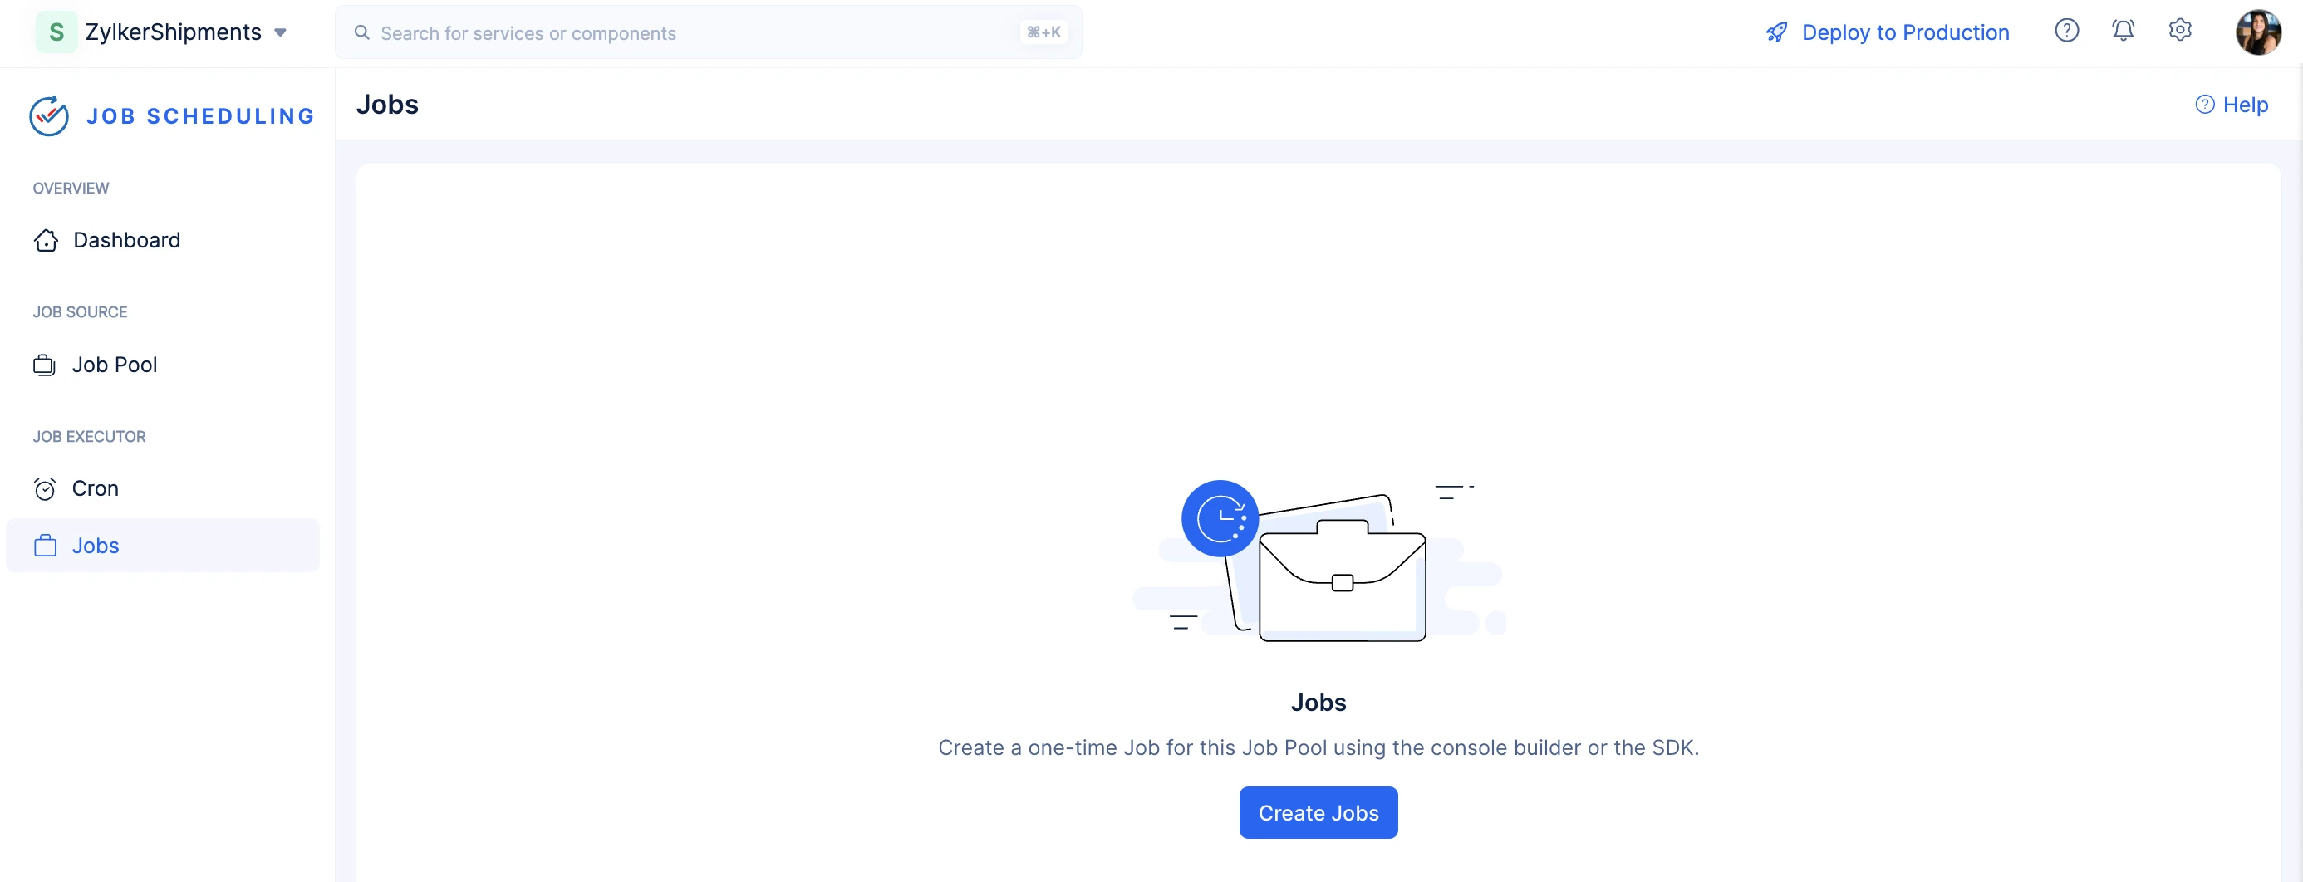Open the notifications bell icon
2303x882 pixels.
click(2123, 32)
